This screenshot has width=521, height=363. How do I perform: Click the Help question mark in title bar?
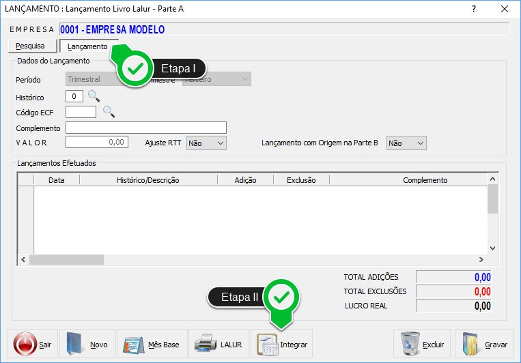[x=474, y=9]
